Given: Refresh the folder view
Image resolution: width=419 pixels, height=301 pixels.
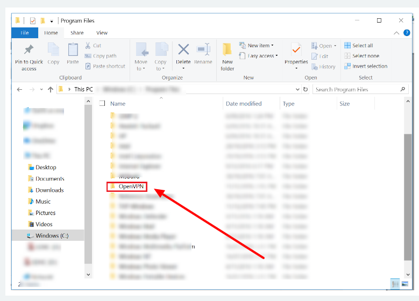Looking at the screenshot, I should (x=306, y=89).
